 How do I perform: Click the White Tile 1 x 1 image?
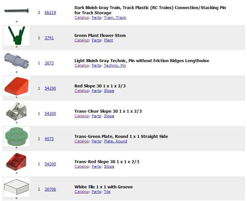16,187
